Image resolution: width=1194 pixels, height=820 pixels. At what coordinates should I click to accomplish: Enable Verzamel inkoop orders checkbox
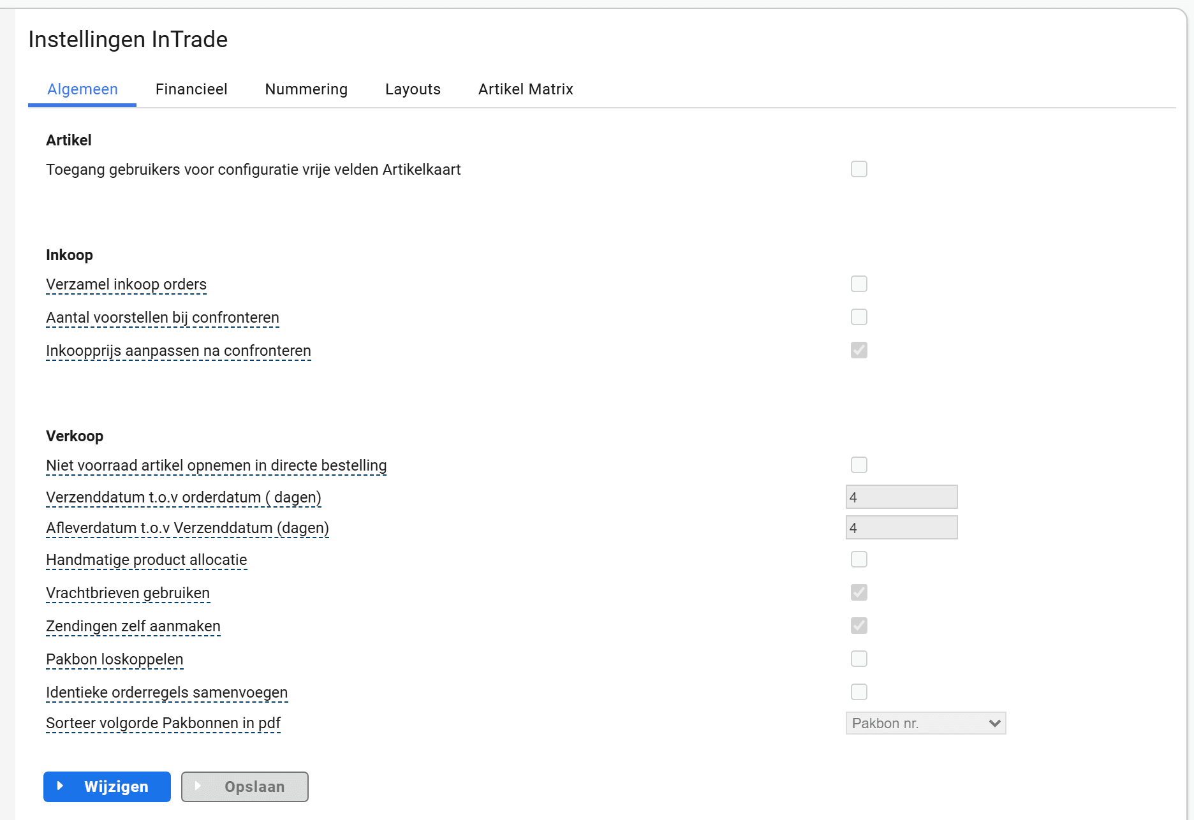859,284
